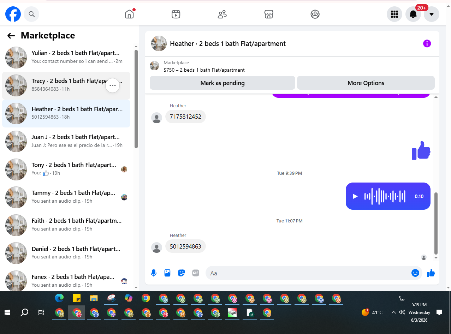Open the emoji picker in the message box
Screen dimensions: 451x334
(415, 273)
